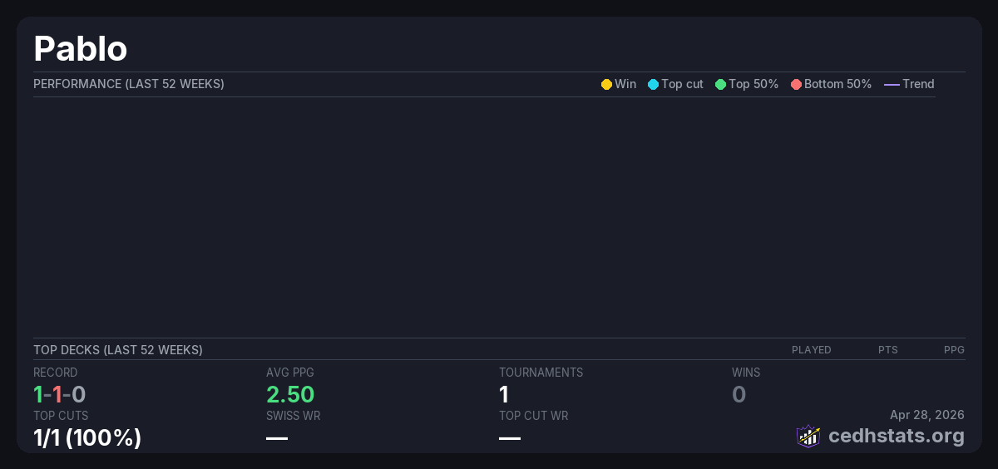Select the Performance (Last 52 Weeks) header
The width and height of the screenshot is (998, 469).
tap(129, 84)
